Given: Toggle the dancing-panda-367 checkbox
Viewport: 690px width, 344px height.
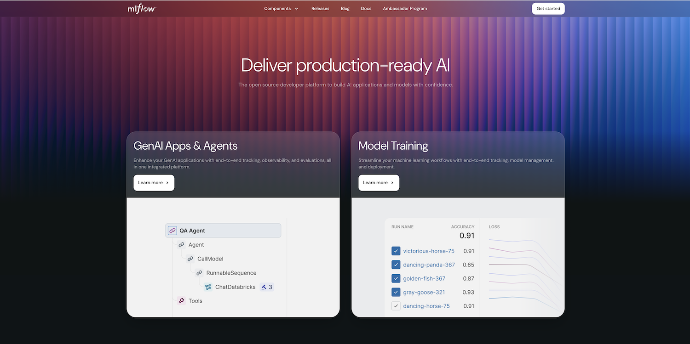Looking at the screenshot, I should pos(396,265).
